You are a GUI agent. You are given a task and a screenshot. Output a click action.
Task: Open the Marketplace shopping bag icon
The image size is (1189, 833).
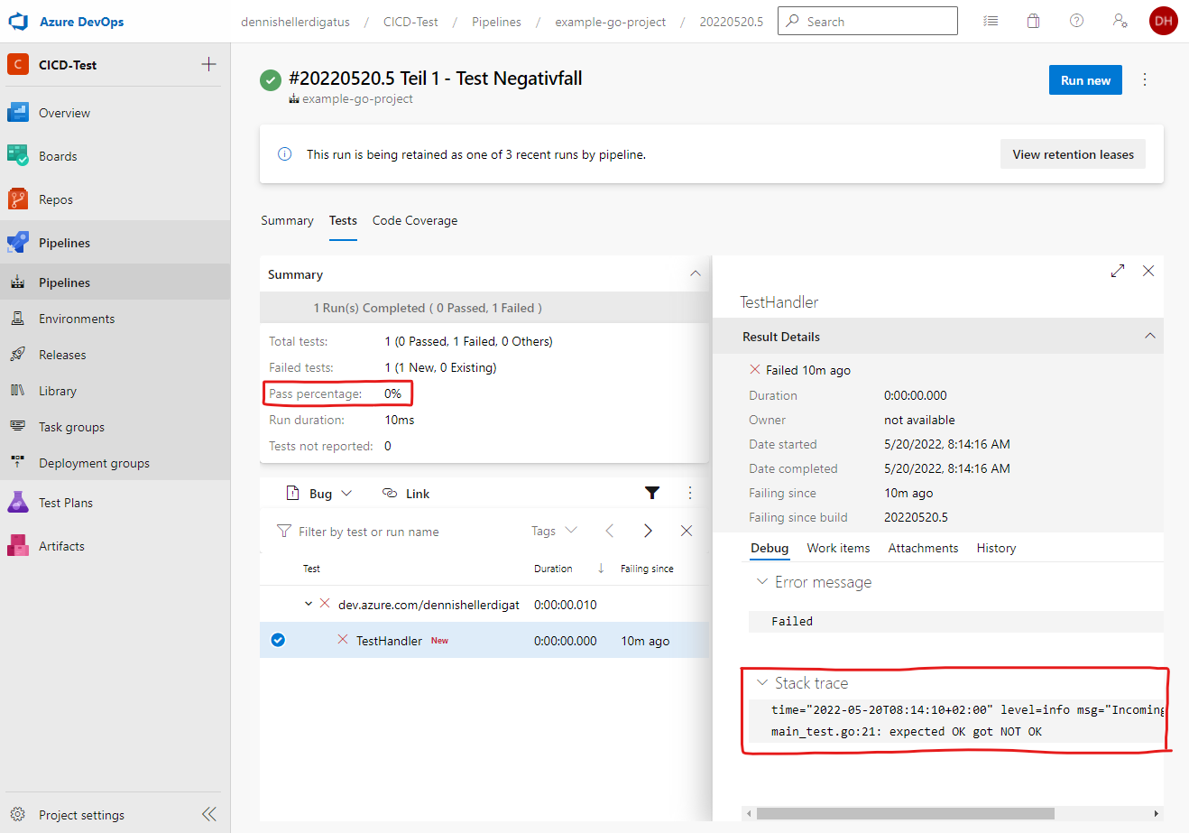pos(1034,21)
